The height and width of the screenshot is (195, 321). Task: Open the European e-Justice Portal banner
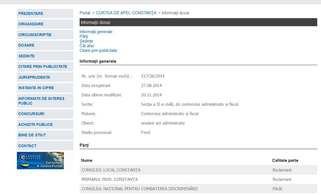point(40,160)
